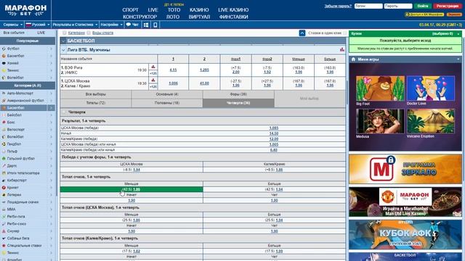The width and height of the screenshot is (465, 261).
Task: Click the statistics icon for ВЭФ Рига match
Action: click(x=153, y=67)
